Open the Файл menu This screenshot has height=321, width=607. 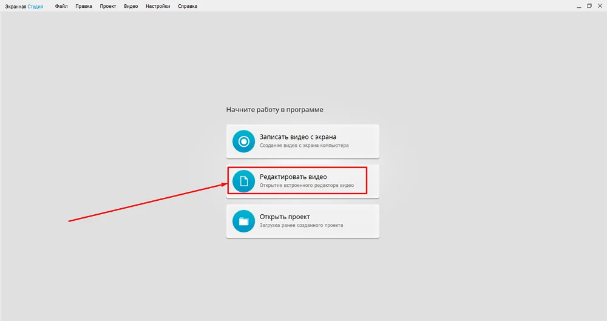(61, 6)
